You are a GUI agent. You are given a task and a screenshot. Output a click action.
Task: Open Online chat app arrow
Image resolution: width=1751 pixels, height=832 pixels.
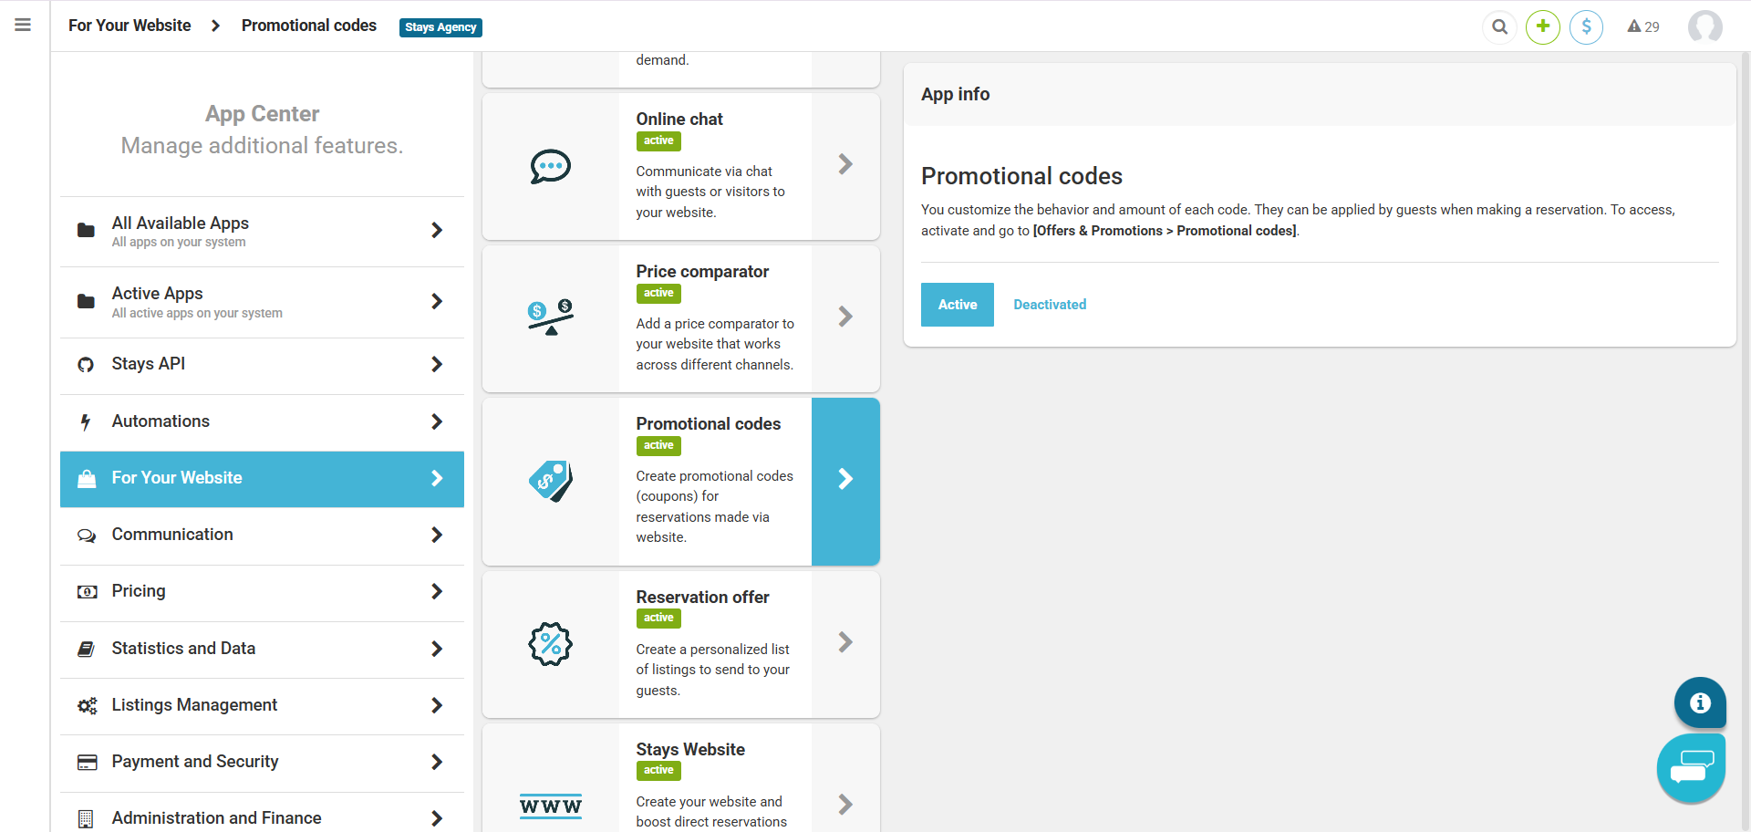pos(845,165)
